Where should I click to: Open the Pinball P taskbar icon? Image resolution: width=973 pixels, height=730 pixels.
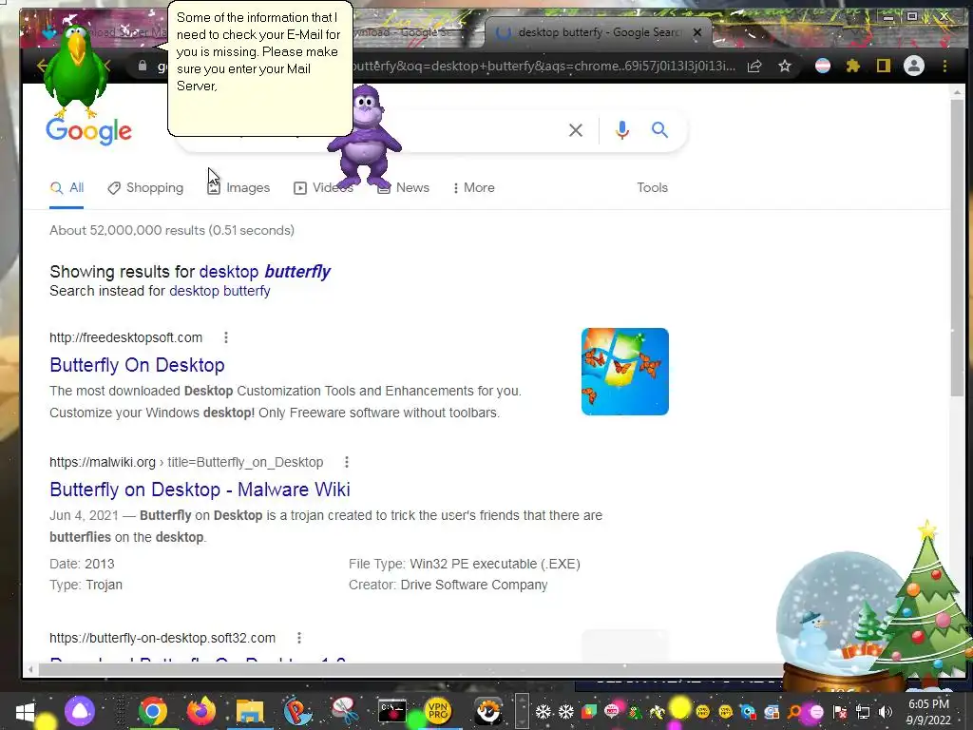pyautogui.click(x=297, y=711)
